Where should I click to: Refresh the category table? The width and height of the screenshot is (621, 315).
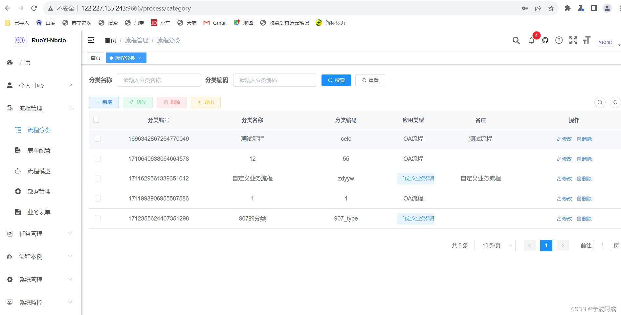click(615, 102)
